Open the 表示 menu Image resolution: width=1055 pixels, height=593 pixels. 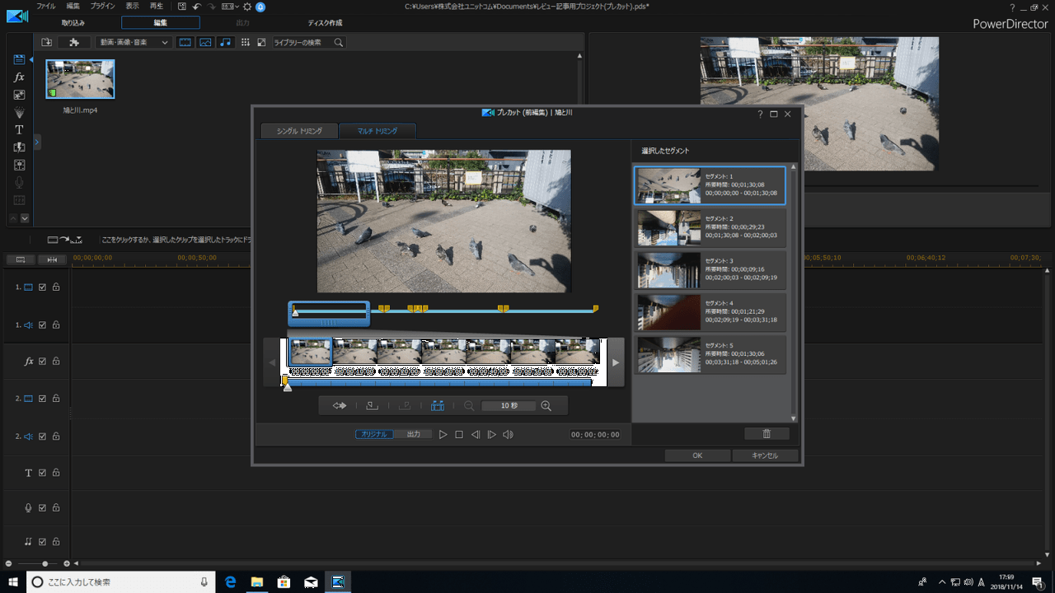[133, 6]
